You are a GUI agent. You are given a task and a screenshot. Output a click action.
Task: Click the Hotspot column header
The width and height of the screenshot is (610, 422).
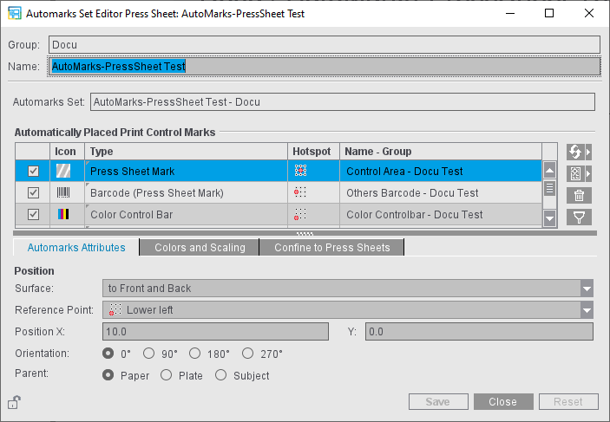point(313,151)
